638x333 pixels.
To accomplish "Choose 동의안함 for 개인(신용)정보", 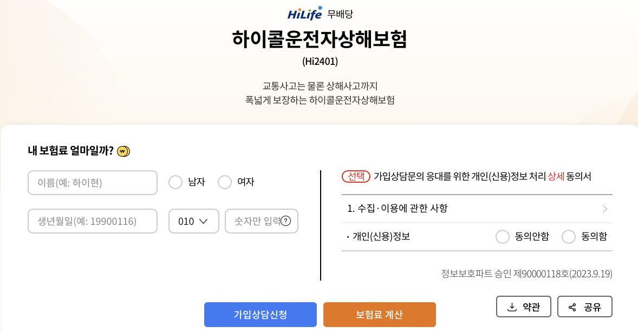I will (503, 237).
